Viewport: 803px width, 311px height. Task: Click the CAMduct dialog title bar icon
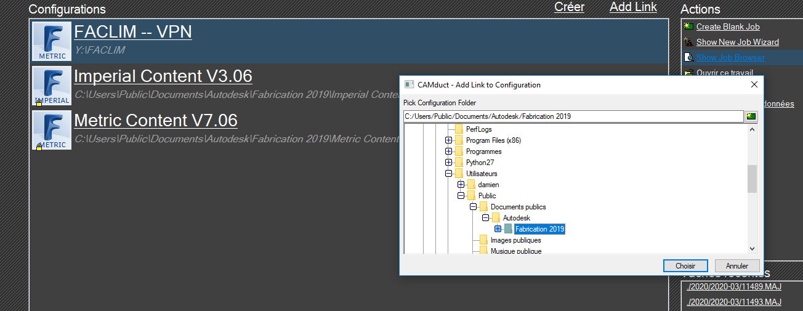tap(410, 84)
